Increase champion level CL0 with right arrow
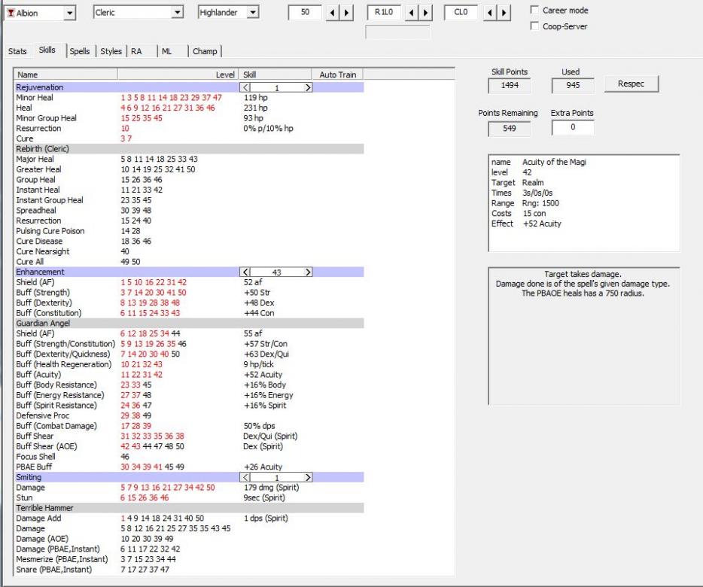The height and width of the screenshot is (587, 703). coord(504,13)
